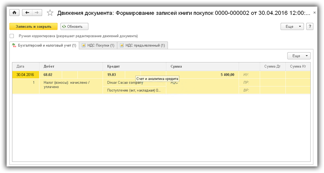Viewport: 324px width, 173px height.
Task: Select the debit account 68.02 cell
Action: [x=48, y=75]
